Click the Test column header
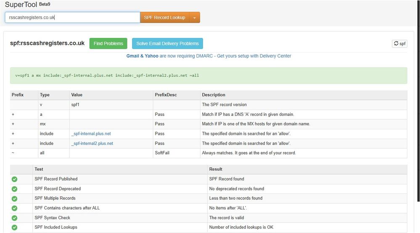420x233 pixels. pos(39,169)
